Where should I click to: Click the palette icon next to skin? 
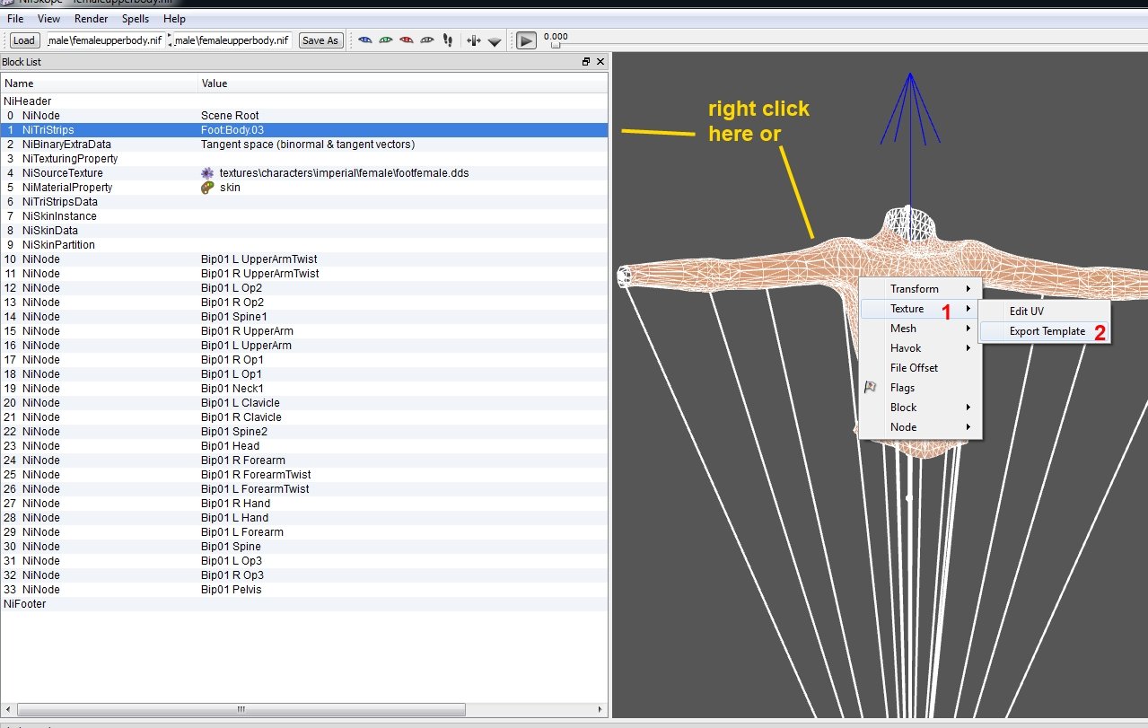click(207, 188)
